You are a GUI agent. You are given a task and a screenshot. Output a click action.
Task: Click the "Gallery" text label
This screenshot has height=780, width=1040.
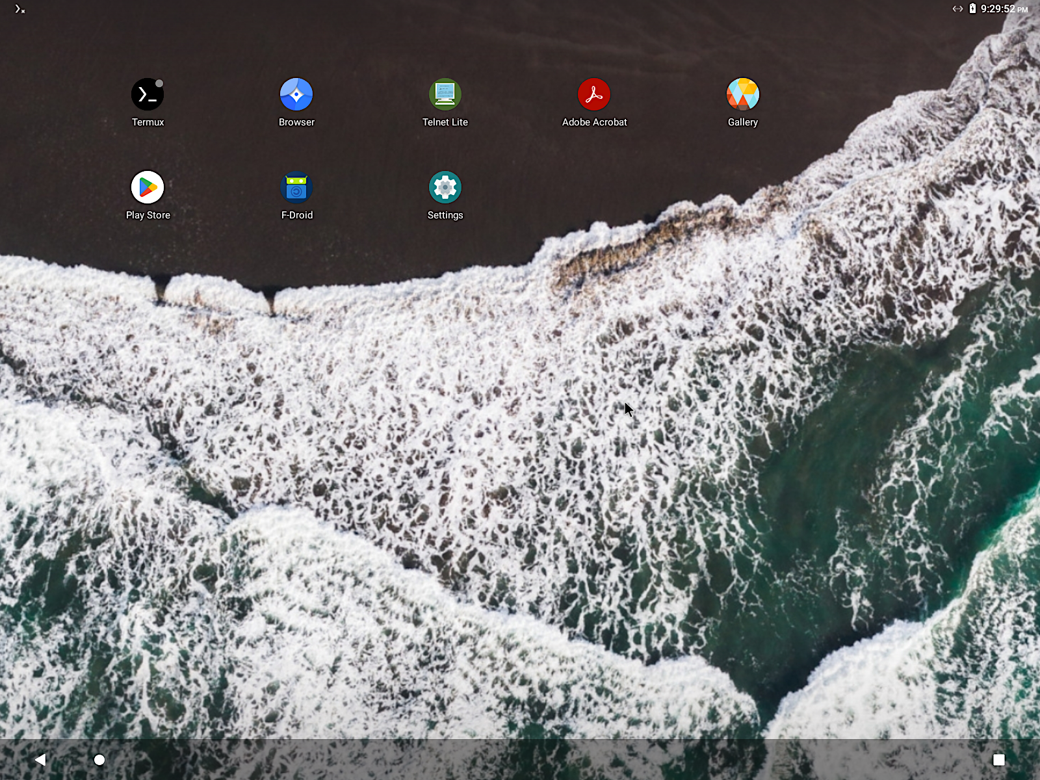pyautogui.click(x=743, y=122)
